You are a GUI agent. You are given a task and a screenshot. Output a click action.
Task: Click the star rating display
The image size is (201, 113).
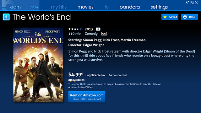click(x=75, y=29)
